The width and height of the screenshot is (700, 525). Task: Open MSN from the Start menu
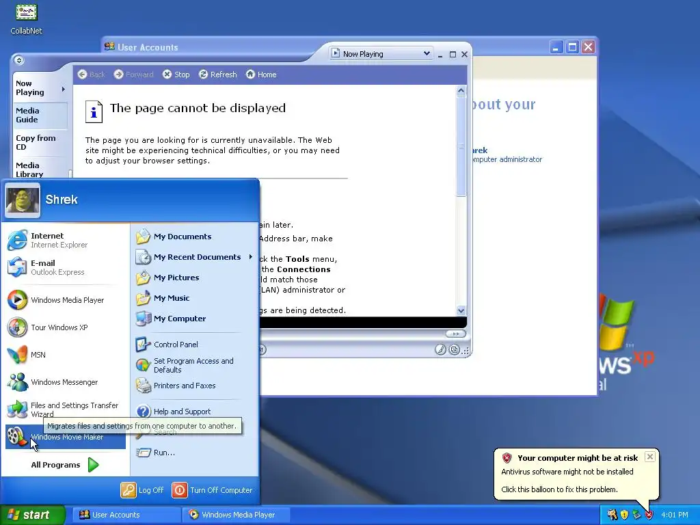(65, 355)
